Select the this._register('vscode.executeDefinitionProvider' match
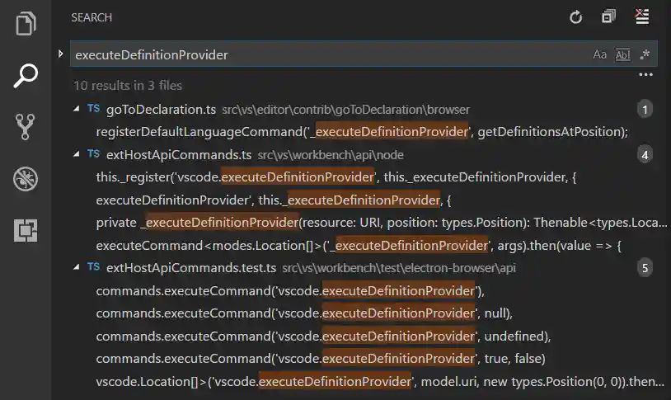Viewport: 671px width, 400px height. 336,177
